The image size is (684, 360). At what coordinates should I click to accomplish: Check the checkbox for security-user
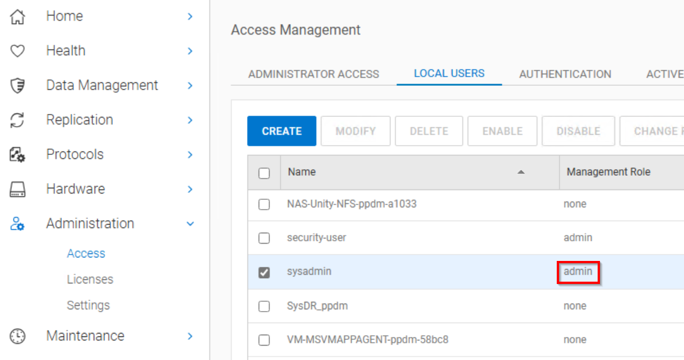coord(264,238)
